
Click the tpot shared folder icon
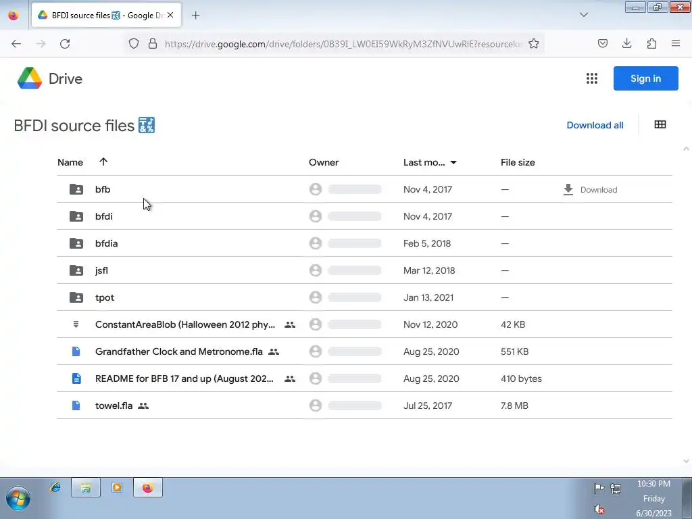[x=76, y=297]
